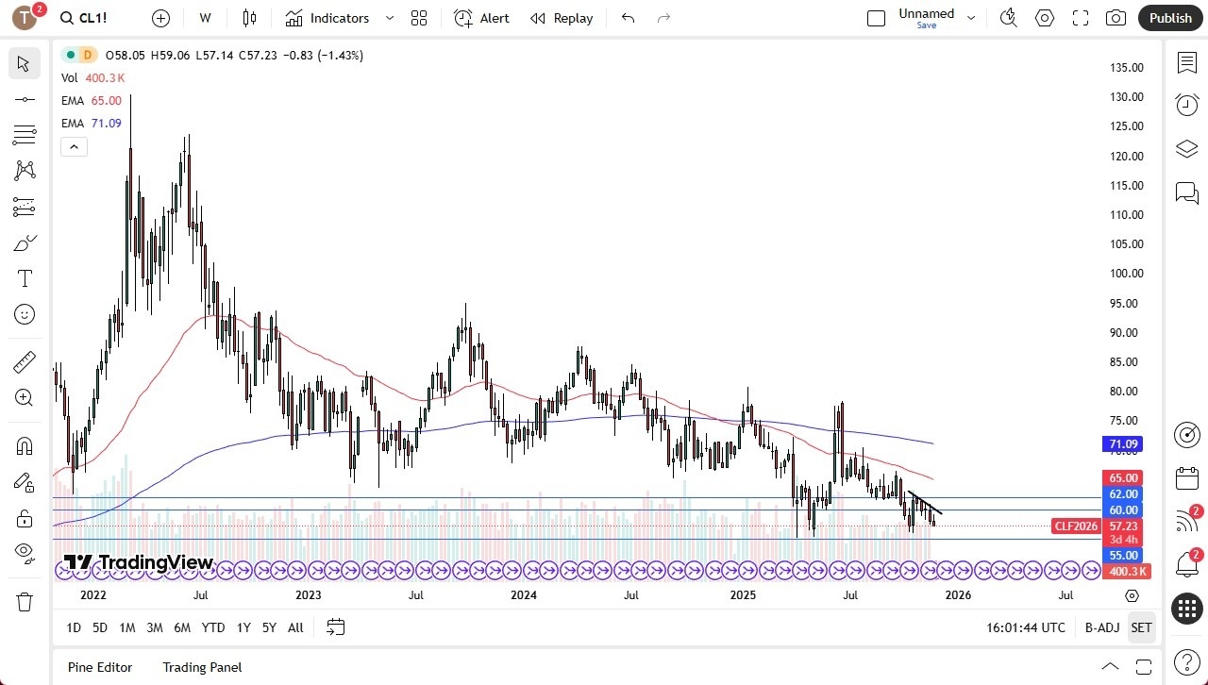Expand the Unnamed layout menu
The width and height of the screenshot is (1208, 685).
point(971,17)
